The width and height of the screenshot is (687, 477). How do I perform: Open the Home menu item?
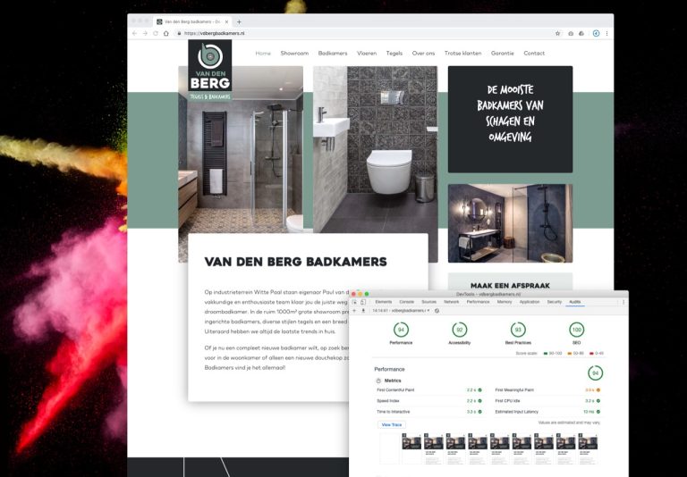point(263,54)
